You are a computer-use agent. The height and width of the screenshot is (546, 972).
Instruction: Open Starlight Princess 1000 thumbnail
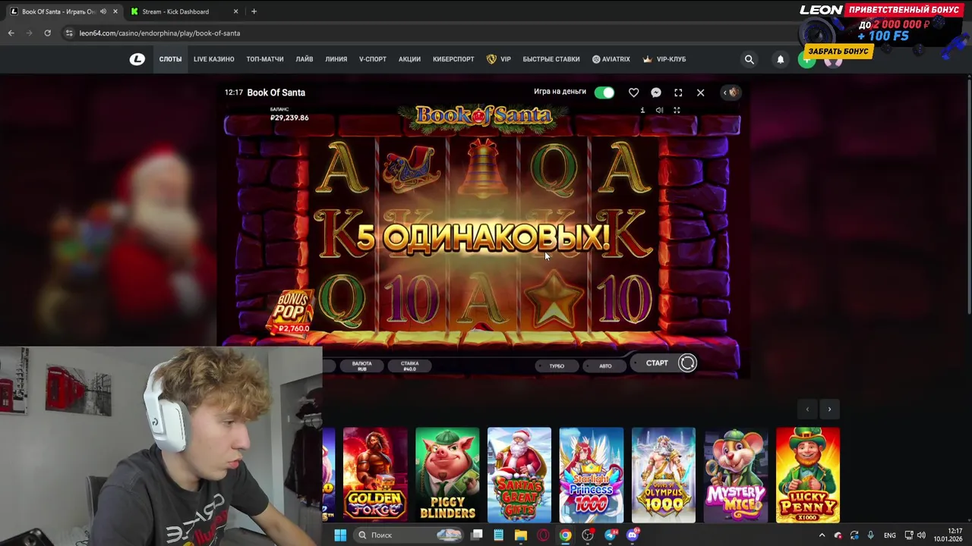click(x=592, y=475)
